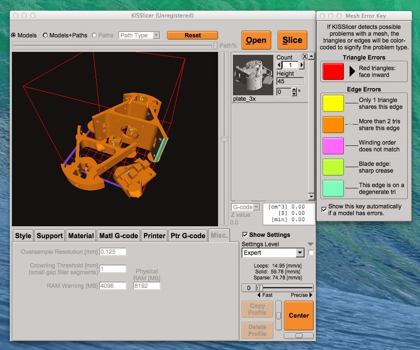The image size is (420, 350).
Task: Click the RAM Warning field
Action: click(113, 286)
